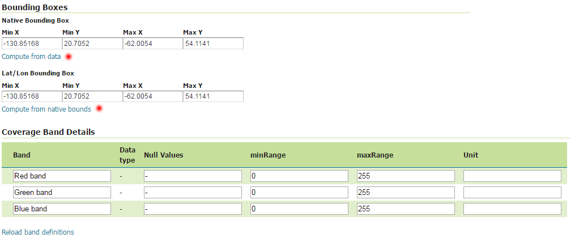This screenshot has height=242, width=579.
Task: Edit the Blue band name field
Action: pyautogui.click(x=62, y=209)
